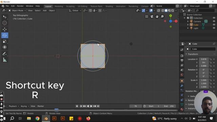Open the Modifier properties wrench tab

(182, 86)
